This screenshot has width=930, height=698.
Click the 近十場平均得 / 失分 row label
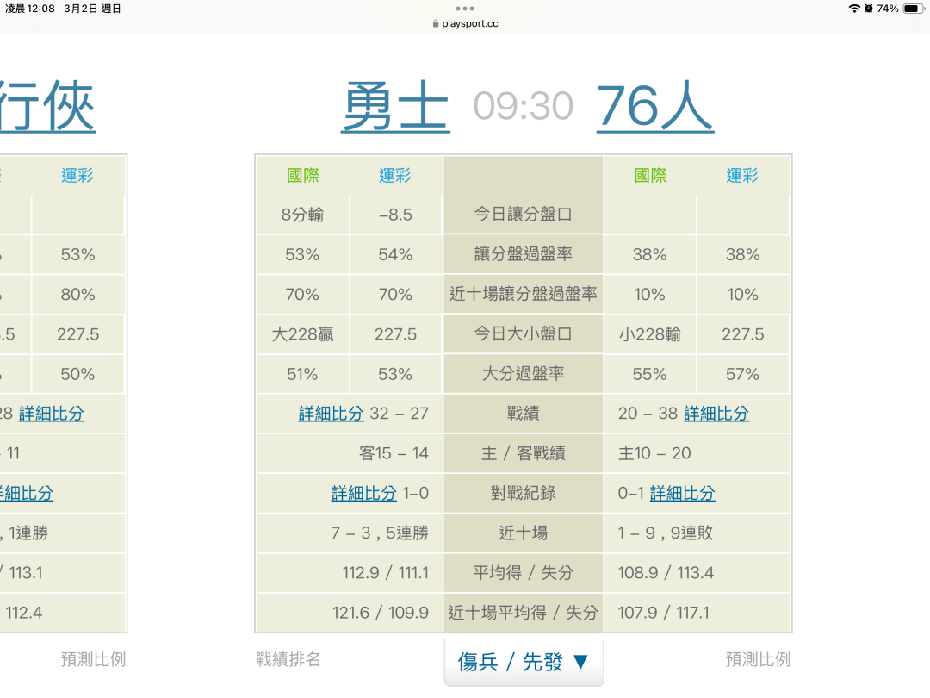pos(524,613)
